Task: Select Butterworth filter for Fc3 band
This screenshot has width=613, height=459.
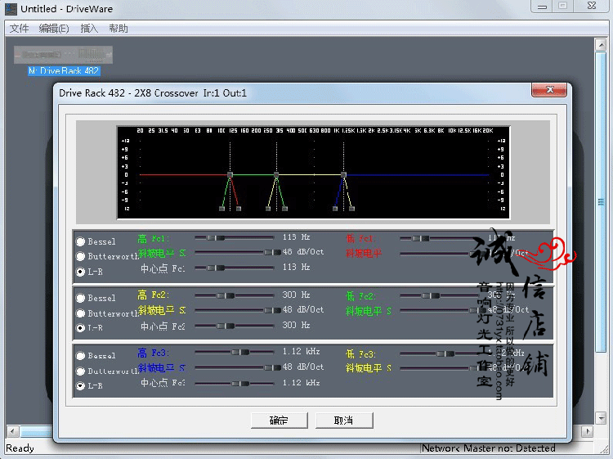Action: [81, 371]
